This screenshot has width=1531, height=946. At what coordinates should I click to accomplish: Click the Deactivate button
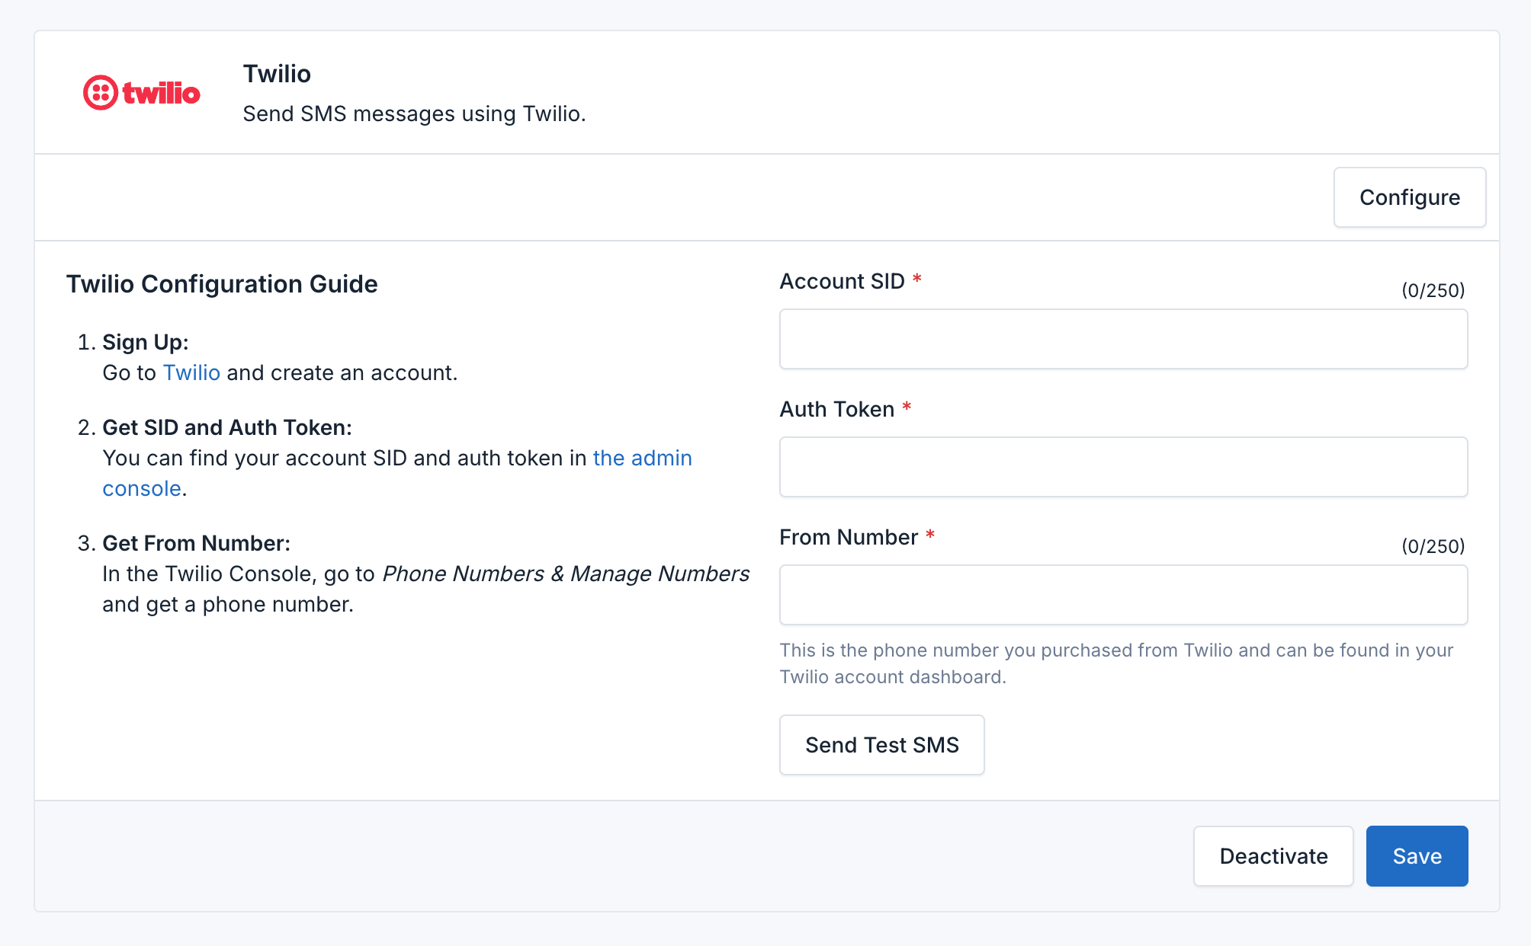pos(1273,856)
